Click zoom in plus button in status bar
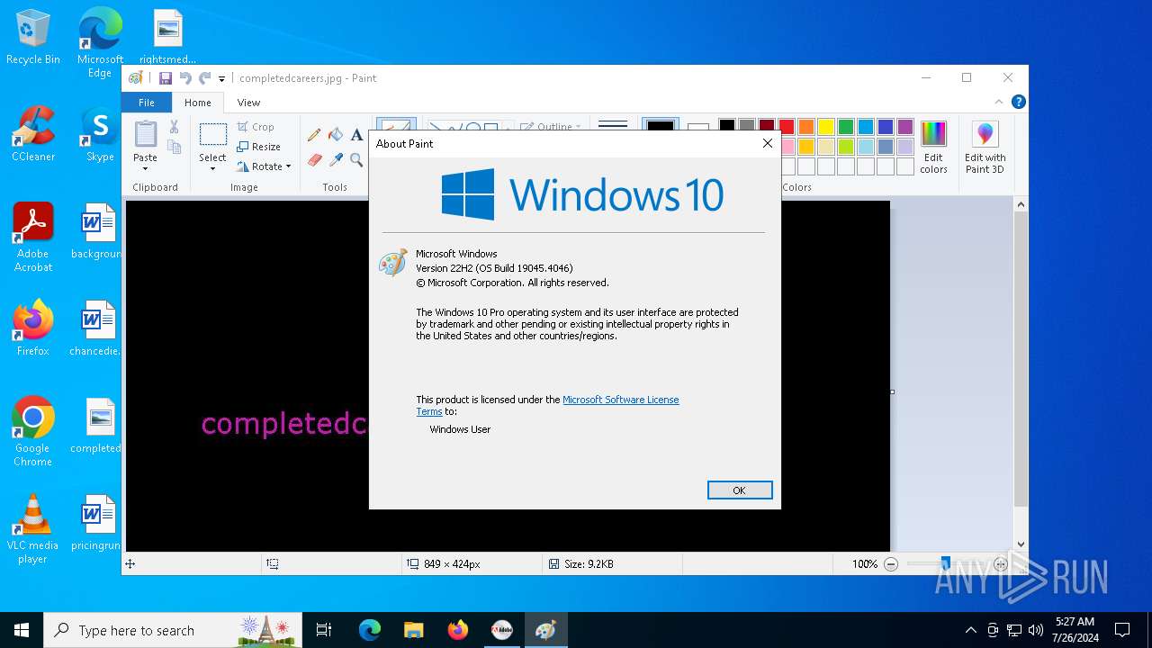Viewport: 1152px width, 648px height. (1001, 564)
